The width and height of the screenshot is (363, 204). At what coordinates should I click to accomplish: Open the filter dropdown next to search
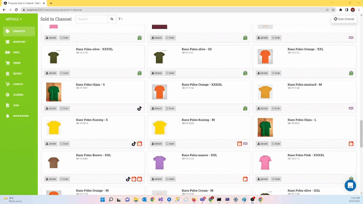(x=120, y=19)
